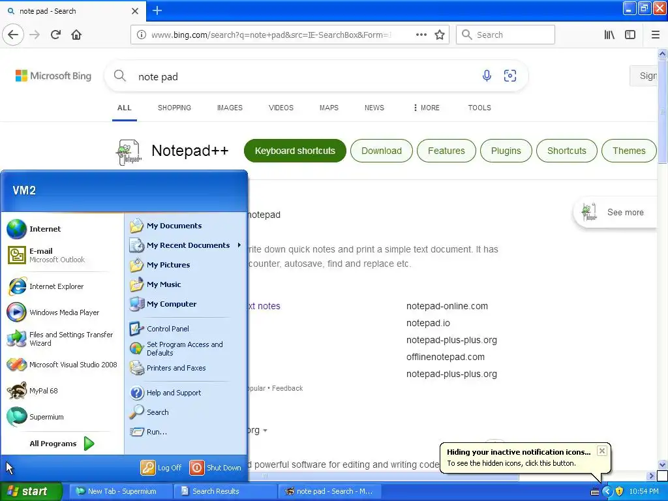Screen dimensions: 668x501
Task: Show hidden tray icons arrow
Action: tap(607, 492)
